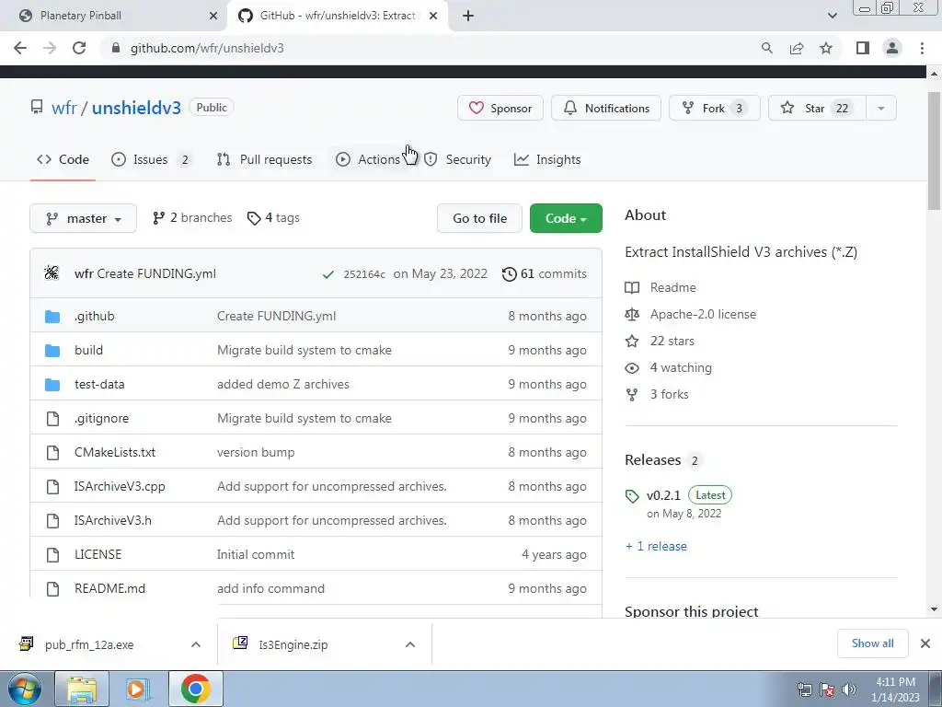Open the .github folder
The width and height of the screenshot is (942, 707).
click(95, 317)
